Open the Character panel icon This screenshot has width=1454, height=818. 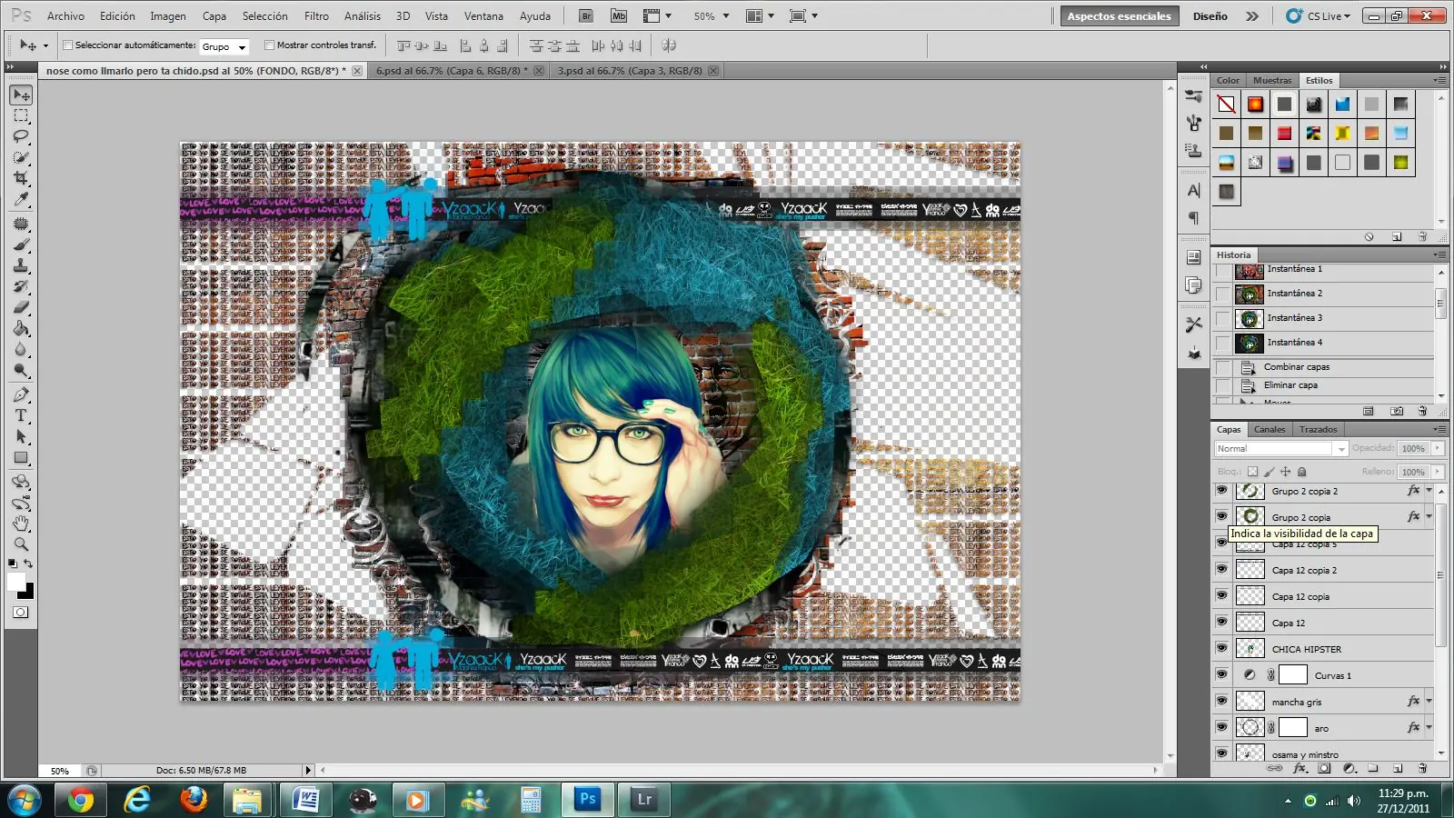(1194, 191)
